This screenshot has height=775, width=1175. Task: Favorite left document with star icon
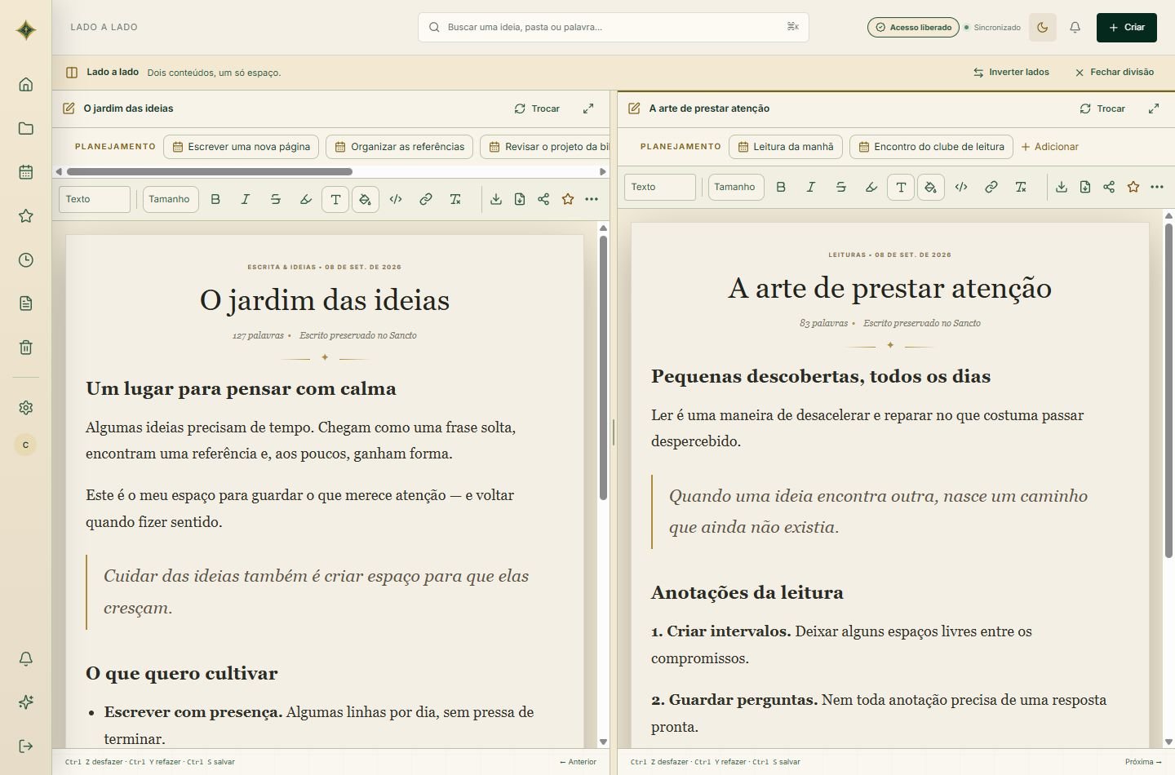pos(568,199)
